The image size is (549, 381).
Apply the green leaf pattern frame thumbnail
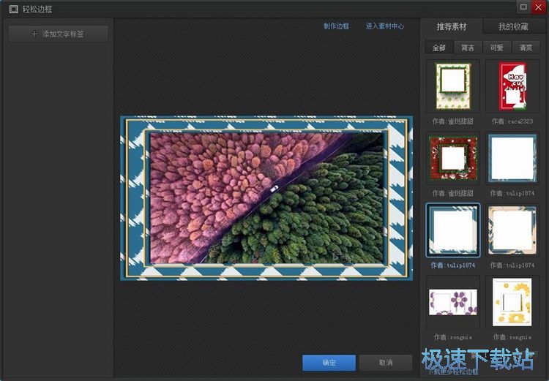(453, 86)
